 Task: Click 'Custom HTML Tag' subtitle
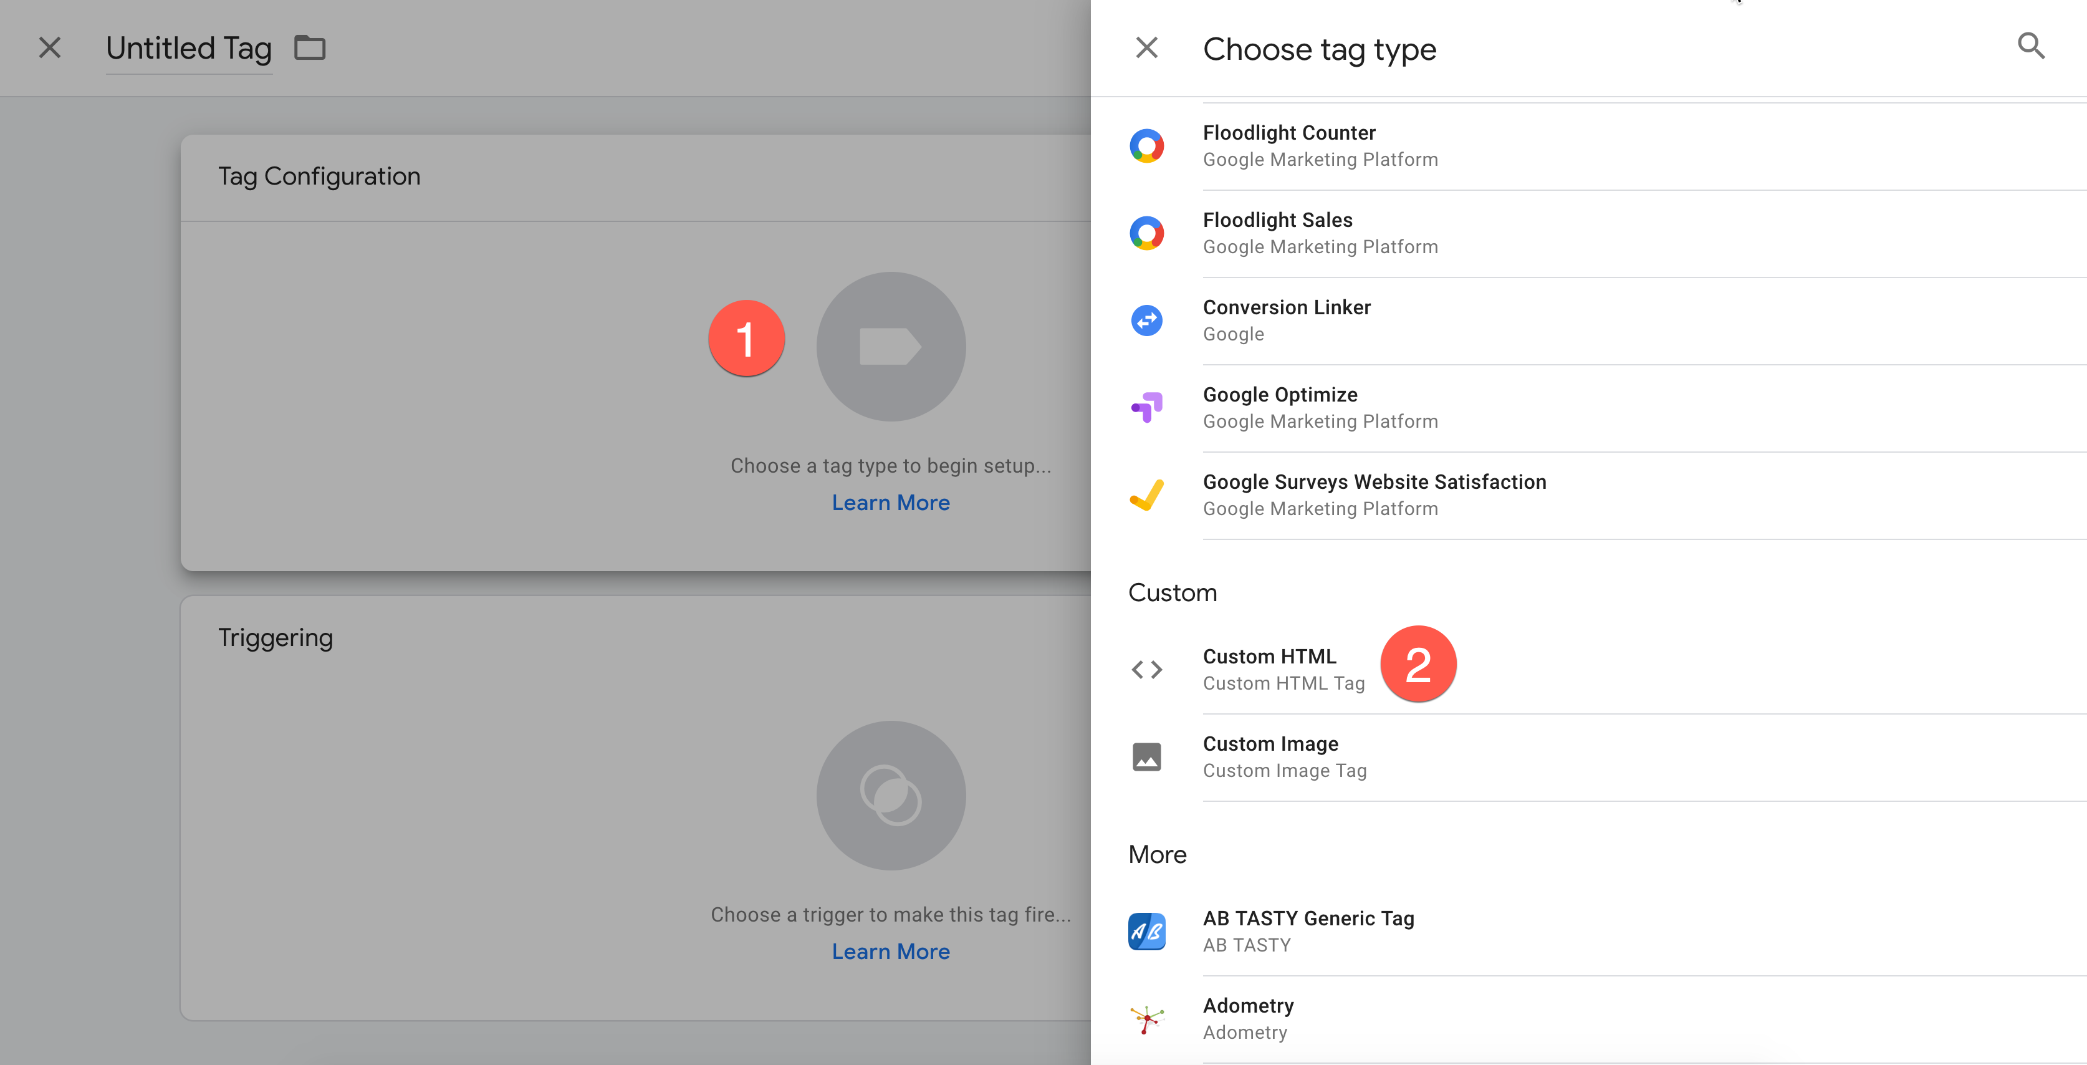pyautogui.click(x=1284, y=683)
